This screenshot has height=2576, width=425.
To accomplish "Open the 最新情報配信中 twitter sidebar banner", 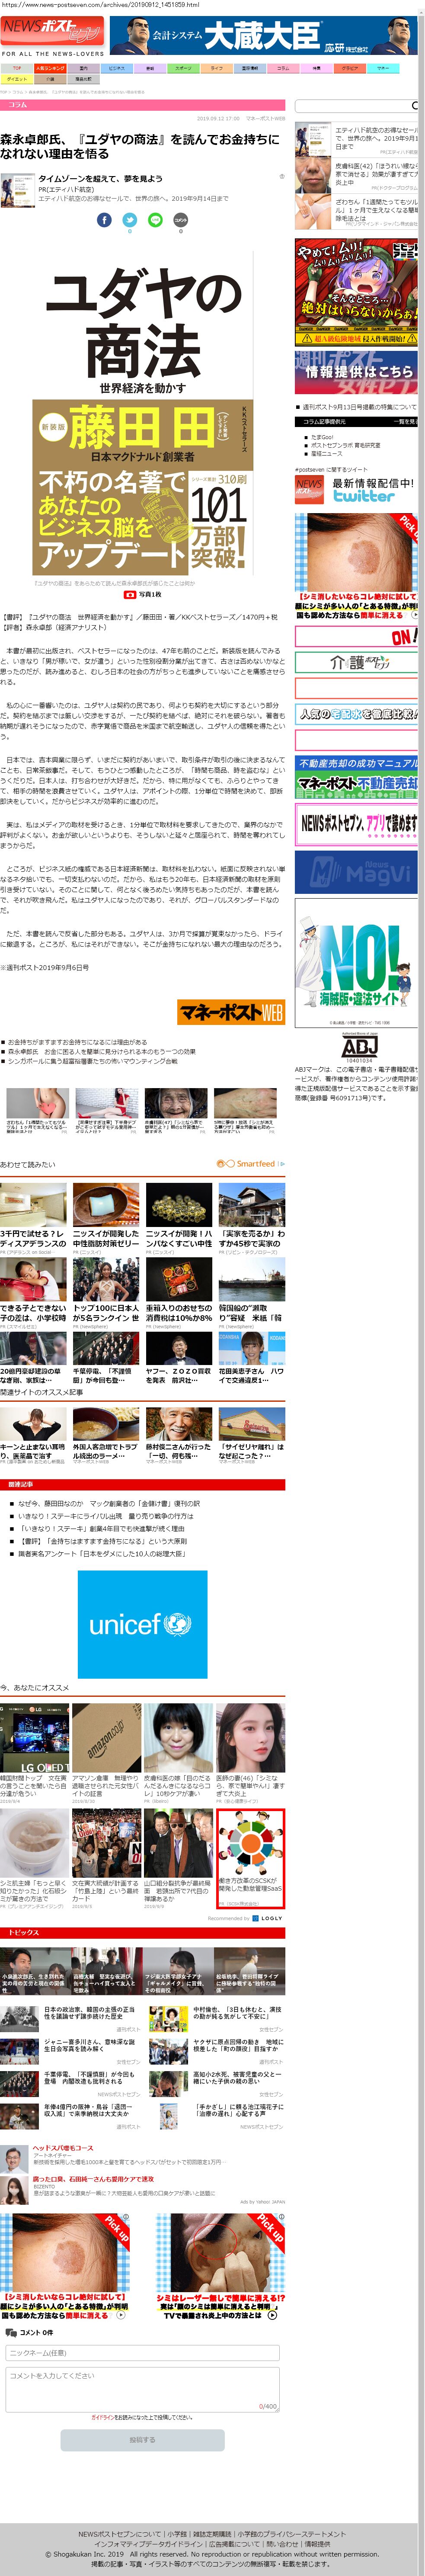I will (356, 490).
